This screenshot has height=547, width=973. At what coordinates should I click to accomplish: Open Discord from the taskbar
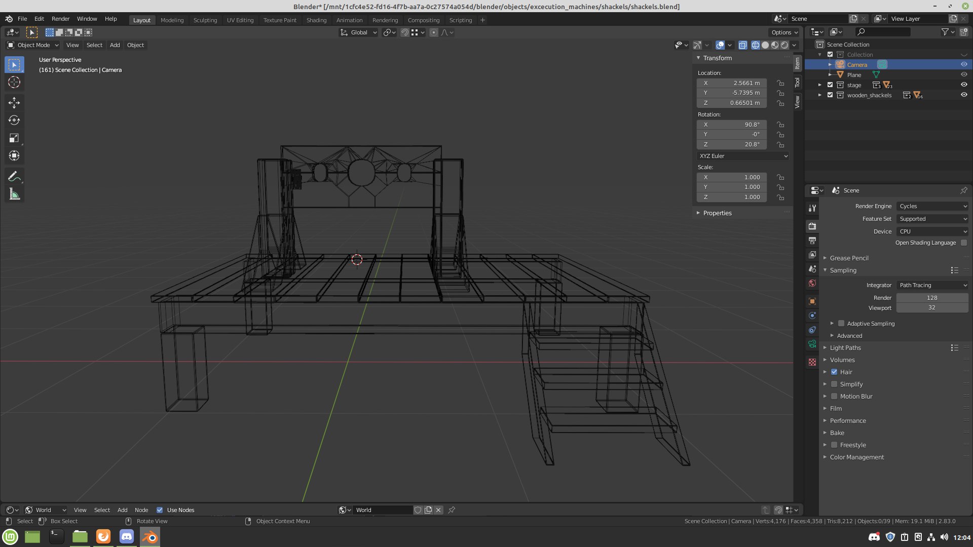127,536
